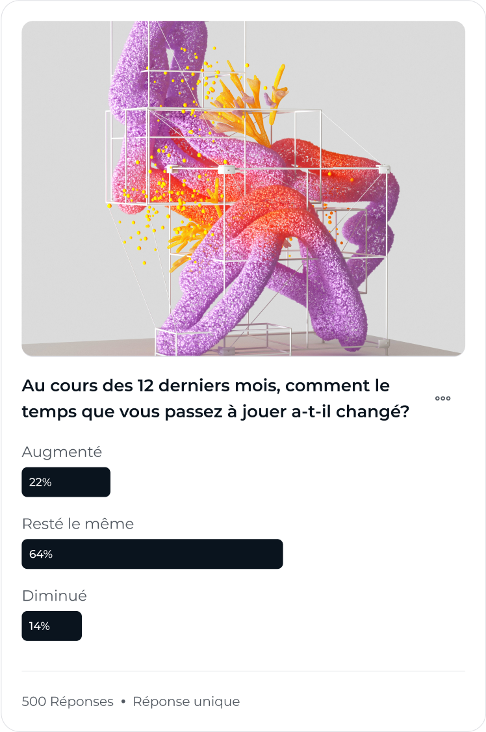This screenshot has height=732, width=486.
Task: Click the poll question about temps à jouer
Action: 216,399
